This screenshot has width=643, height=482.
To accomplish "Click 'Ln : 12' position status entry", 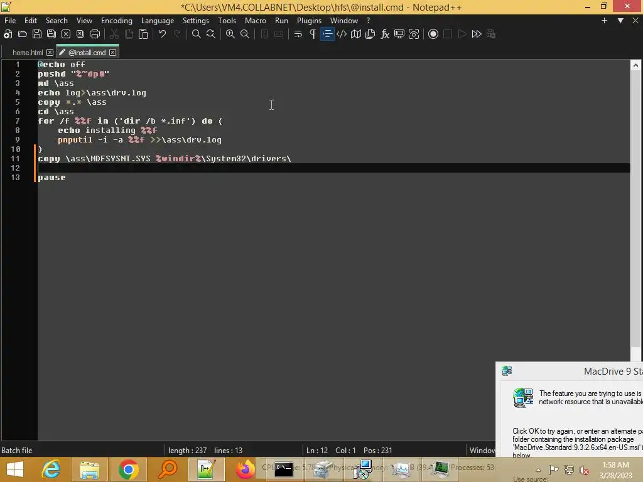I will click(317, 451).
